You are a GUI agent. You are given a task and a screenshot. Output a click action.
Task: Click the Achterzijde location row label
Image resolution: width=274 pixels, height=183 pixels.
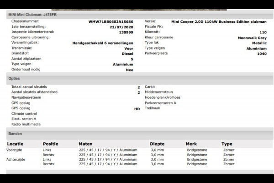(x=17, y=159)
